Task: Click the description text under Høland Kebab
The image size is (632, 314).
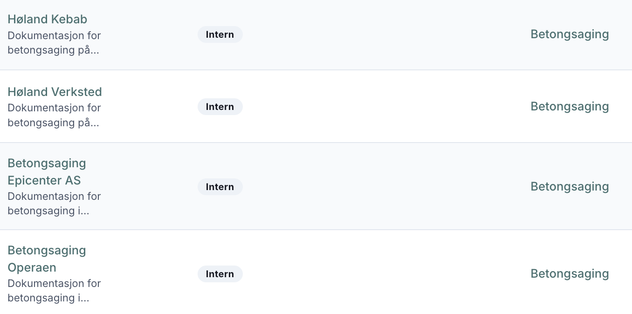Action: tap(54, 43)
